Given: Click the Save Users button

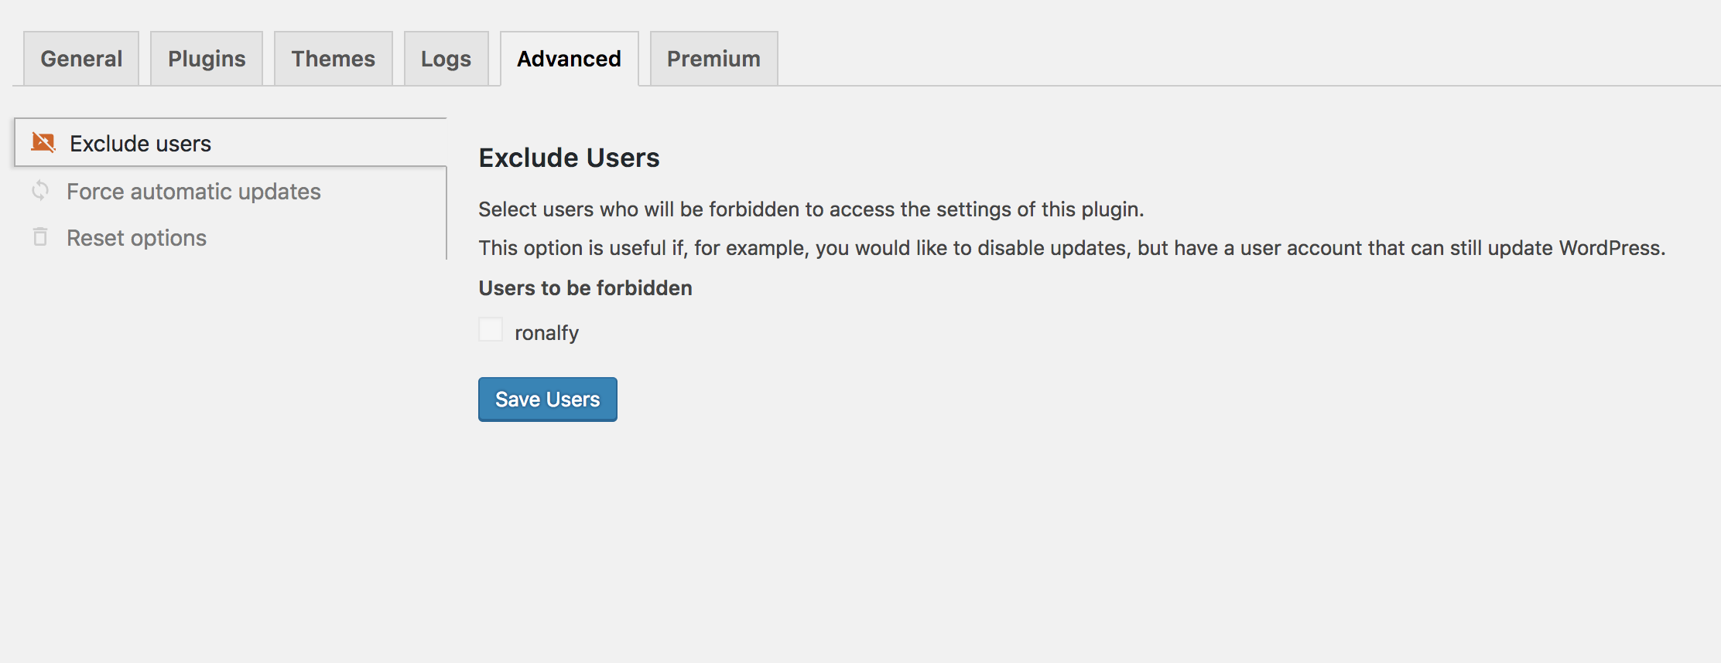Looking at the screenshot, I should click(548, 399).
